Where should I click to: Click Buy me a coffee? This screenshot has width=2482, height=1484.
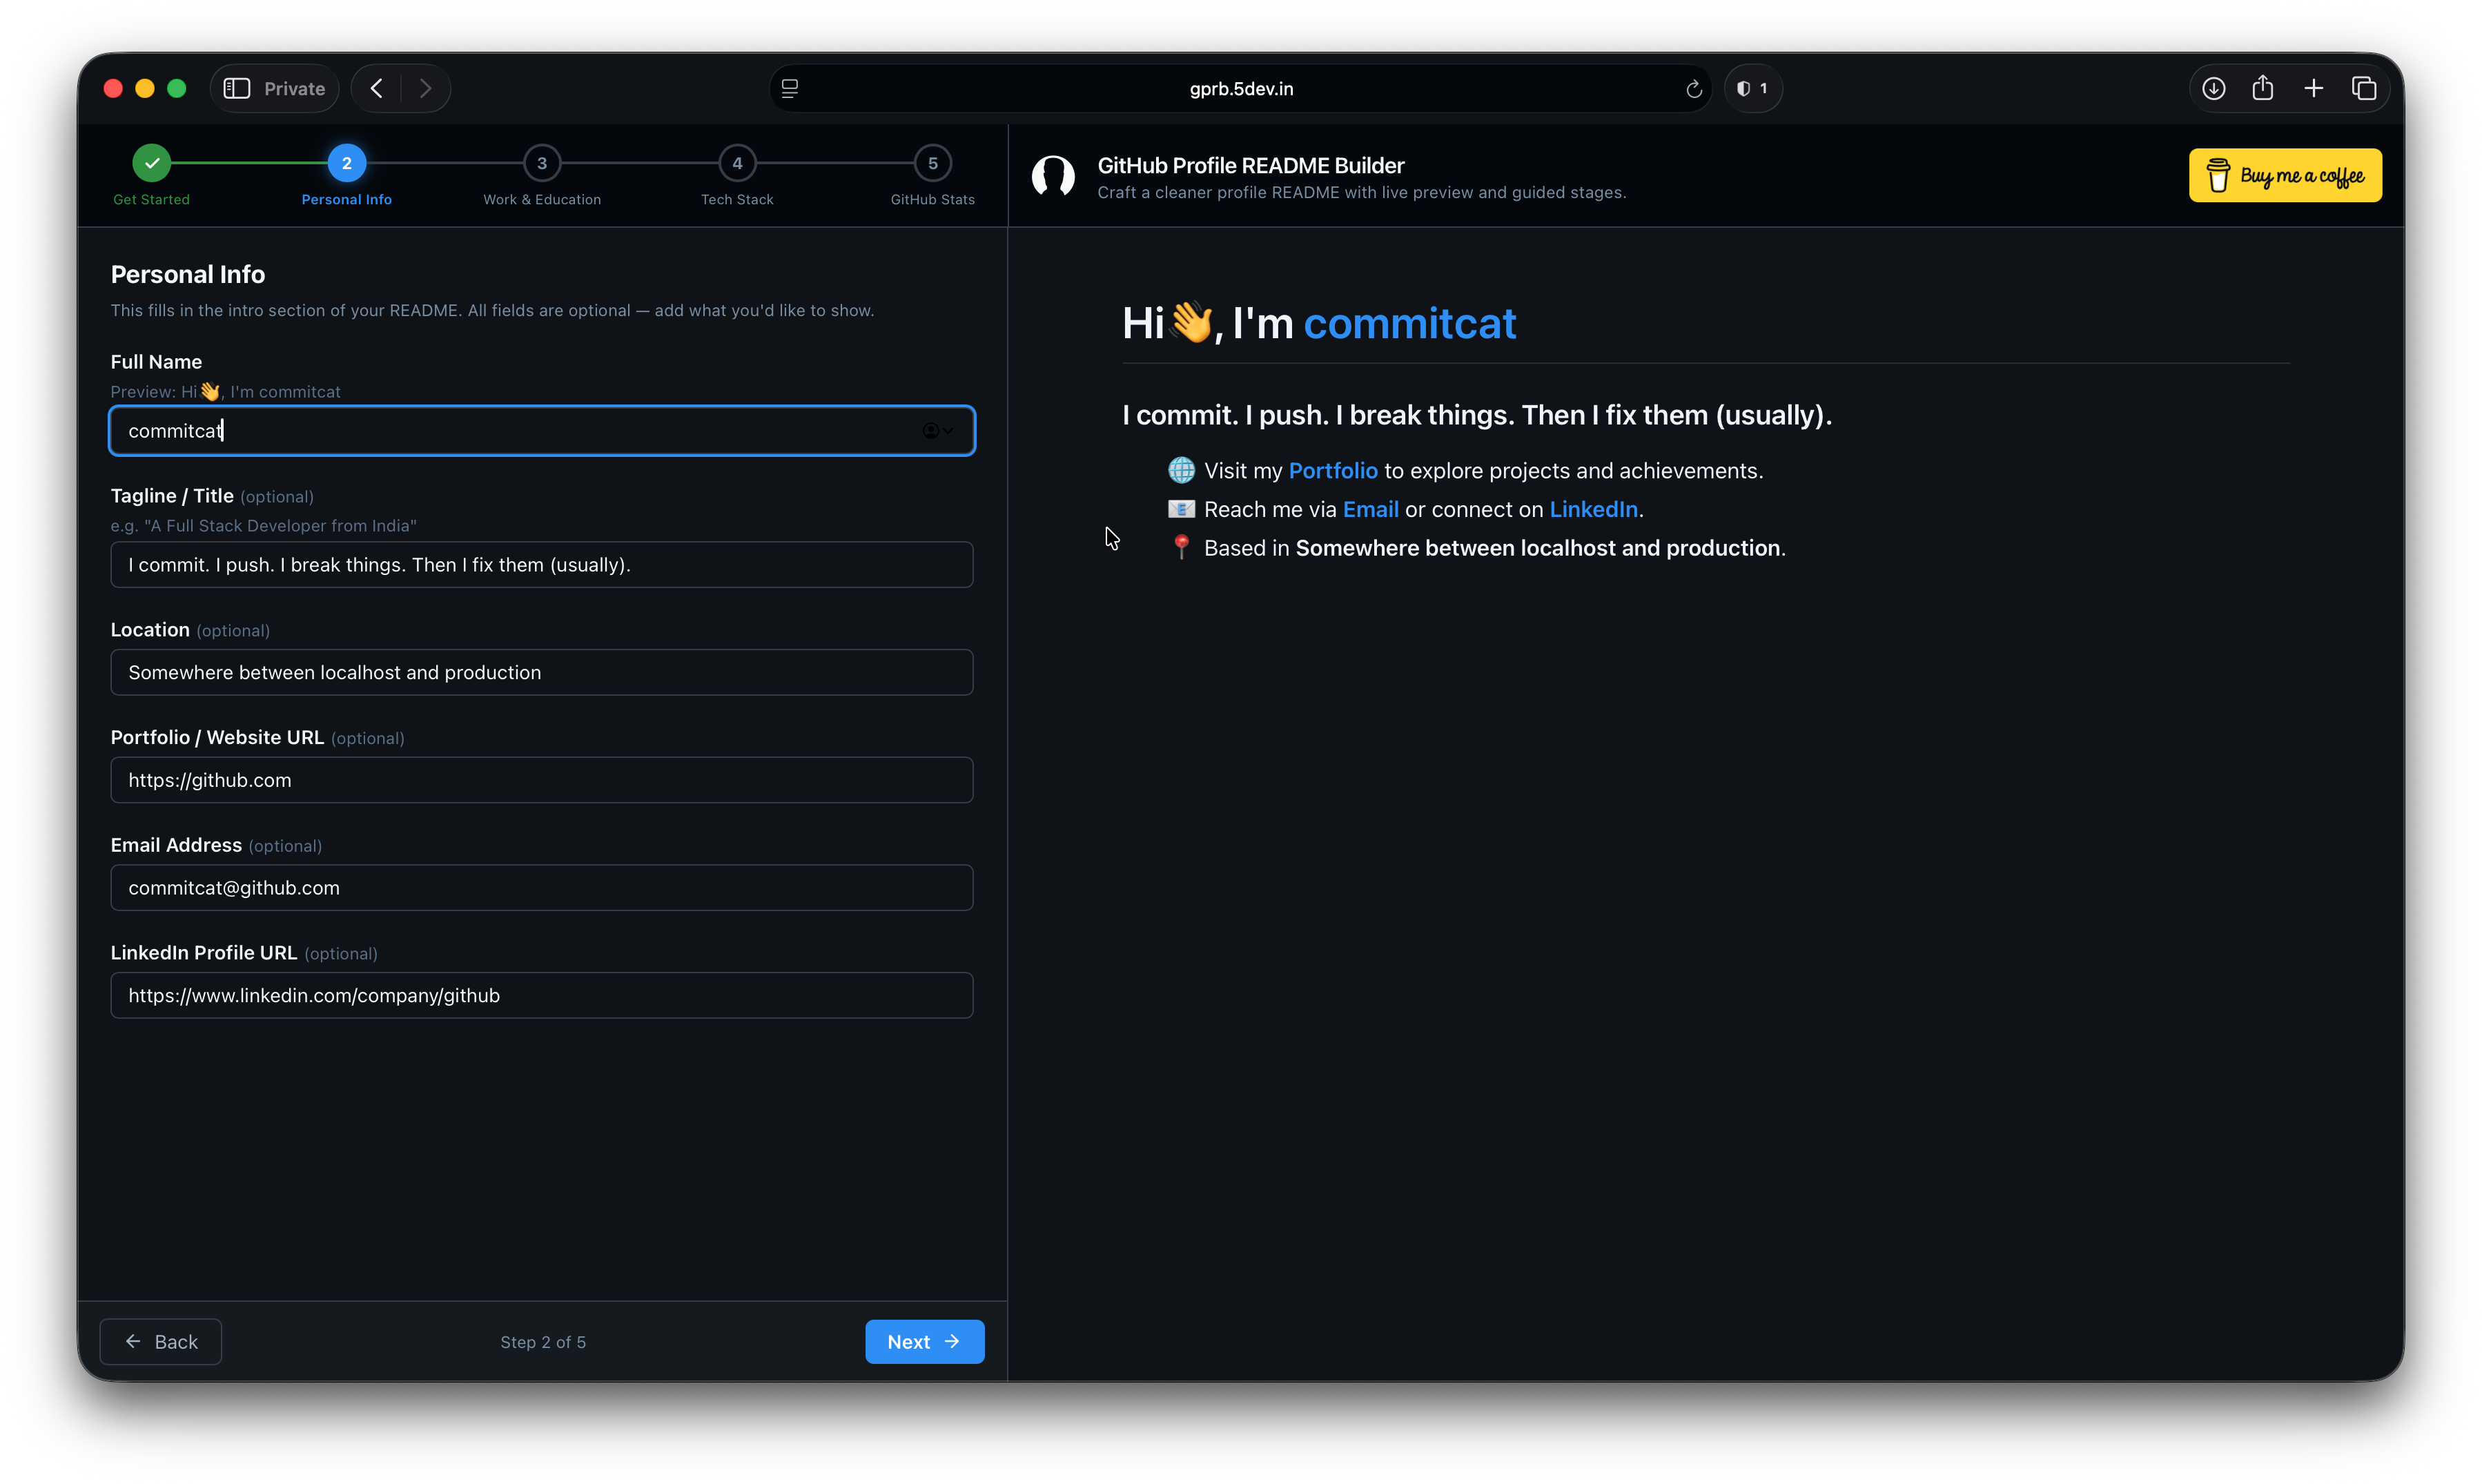click(2285, 175)
